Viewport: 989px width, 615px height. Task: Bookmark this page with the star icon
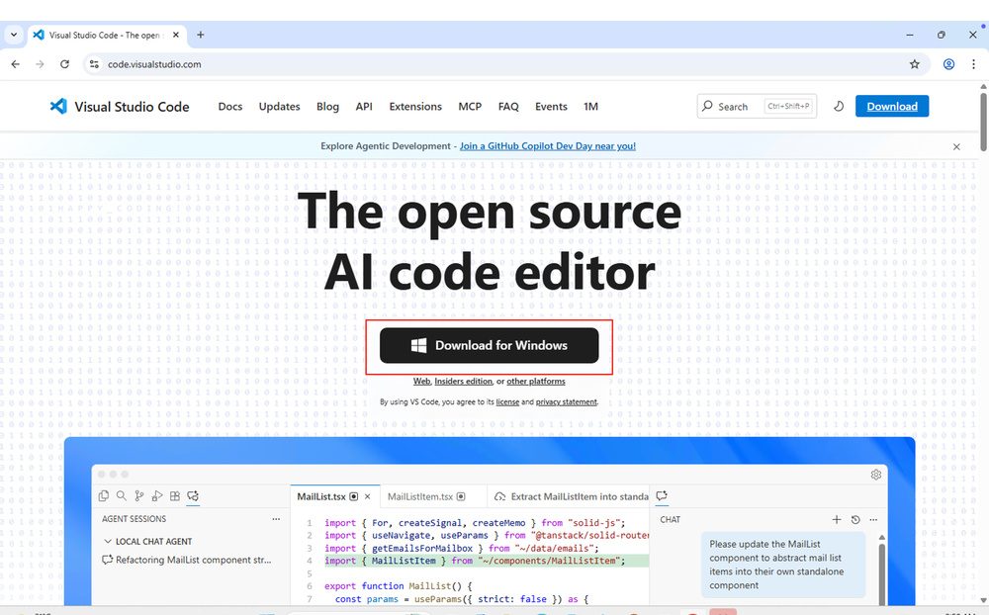914,64
